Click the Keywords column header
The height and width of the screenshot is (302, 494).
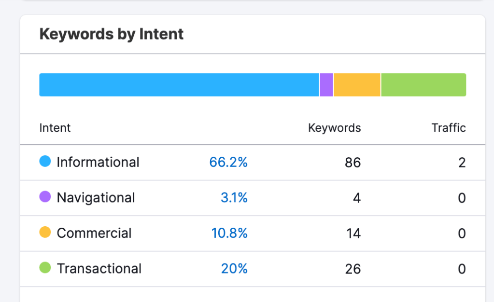tap(334, 128)
